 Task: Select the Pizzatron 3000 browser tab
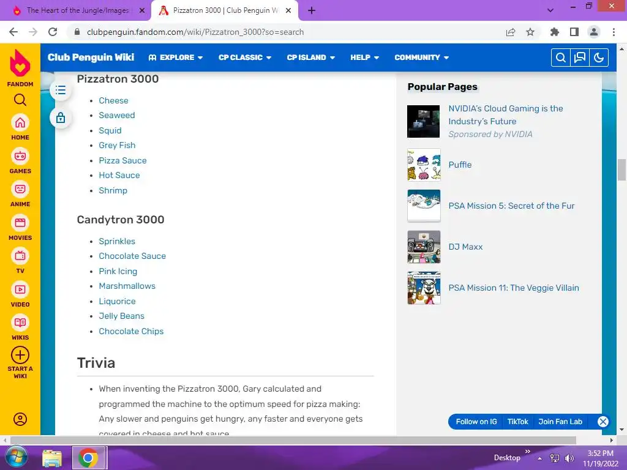[225, 10]
